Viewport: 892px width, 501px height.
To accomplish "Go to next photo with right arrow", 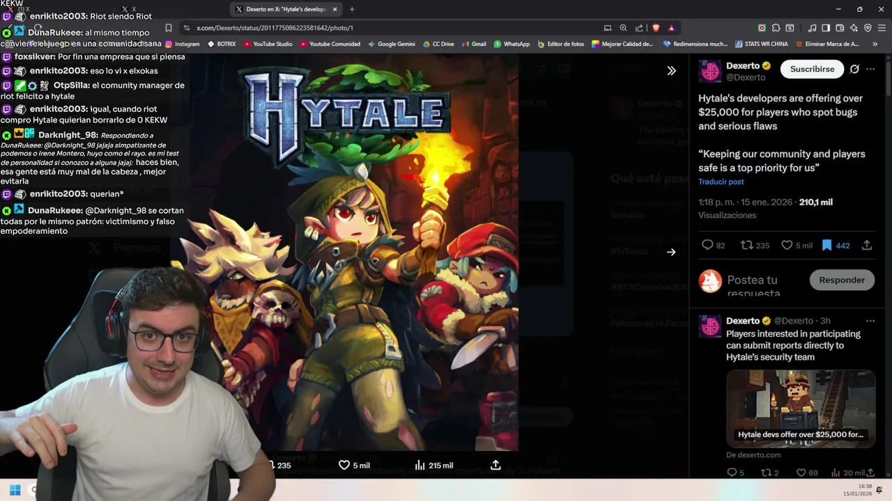I will click(671, 252).
